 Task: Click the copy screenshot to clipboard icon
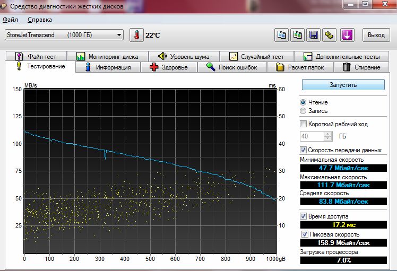(x=298, y=35)
